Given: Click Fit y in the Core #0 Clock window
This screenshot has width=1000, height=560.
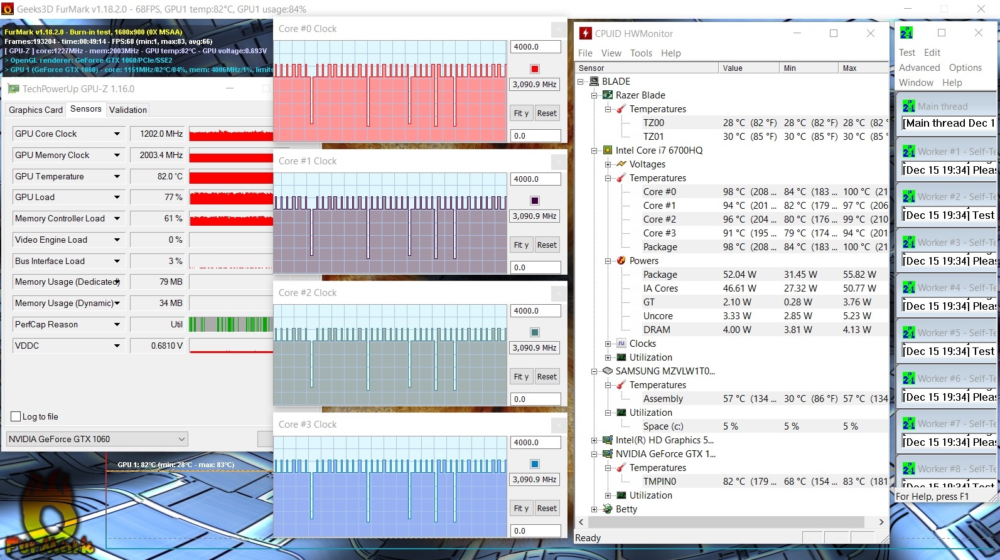Looking at the screenshot, I should pyautogui.click(x=521, y=114).
